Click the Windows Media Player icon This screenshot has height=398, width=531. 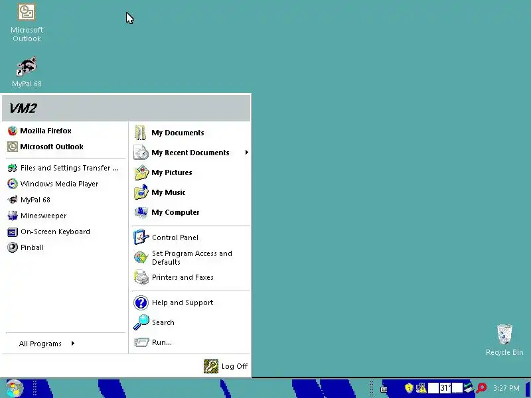point(13,184)
